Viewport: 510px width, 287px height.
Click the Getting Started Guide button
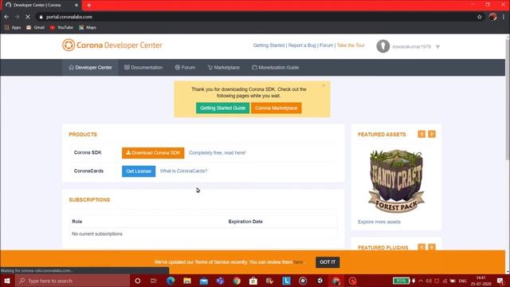click(x=223, y=108)
